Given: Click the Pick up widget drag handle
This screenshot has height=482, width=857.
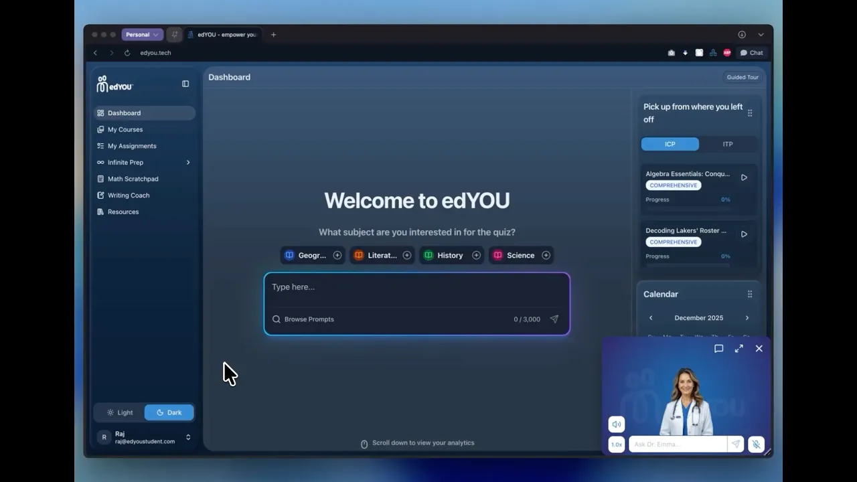Looking at the screenshot, I should (750, 113).
